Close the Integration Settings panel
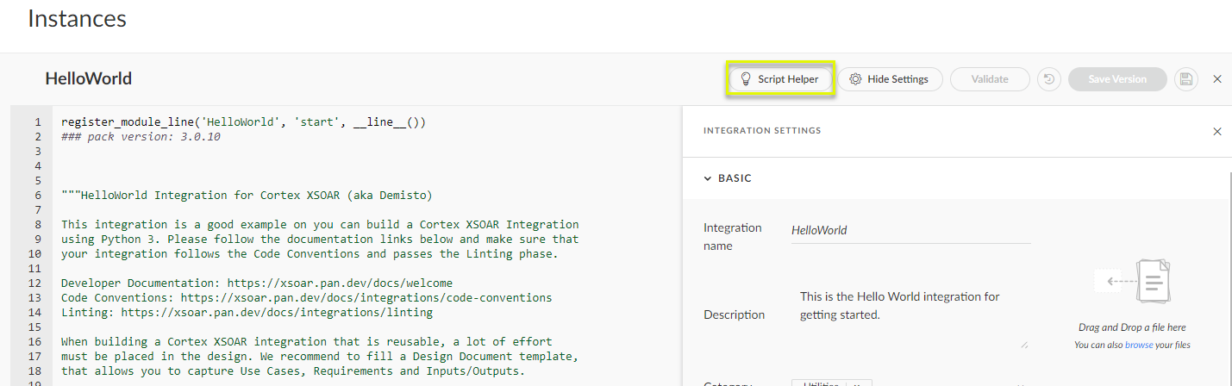The width and height of the screenshot is (1232, 386). [1217, 132]
